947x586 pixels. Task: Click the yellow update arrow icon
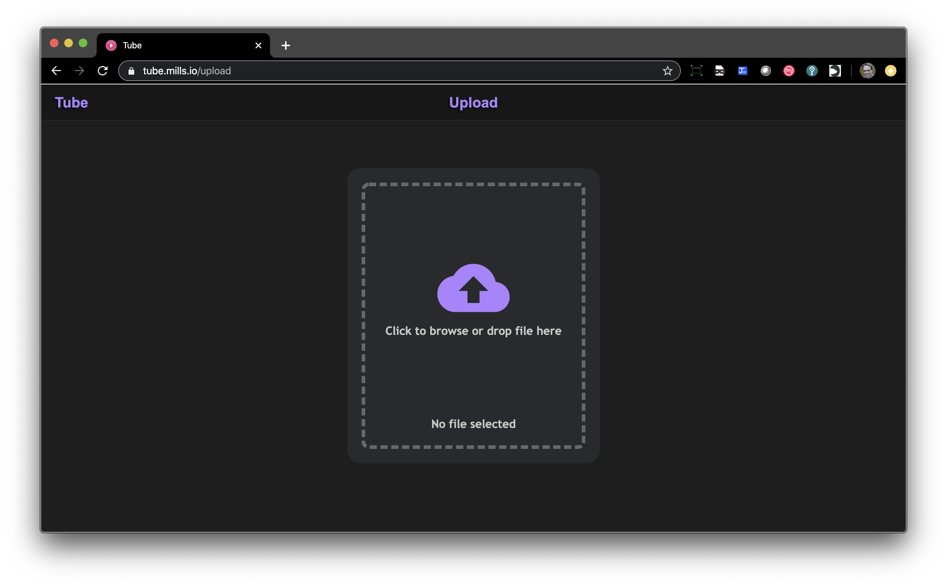point(890,71)
